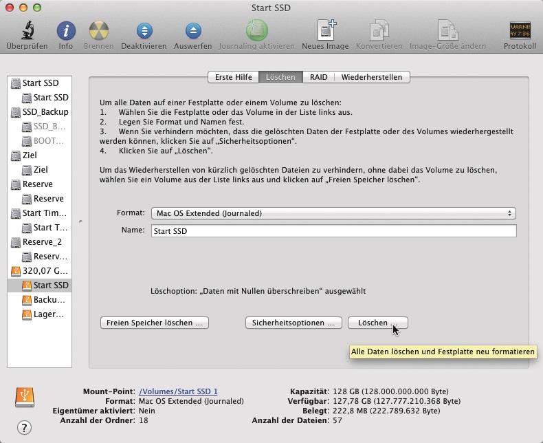Open the Info toolbar icon
Image resolution: width=543 pixels, height=443 pixels.
pyautogui.click(x=66, y=30)
